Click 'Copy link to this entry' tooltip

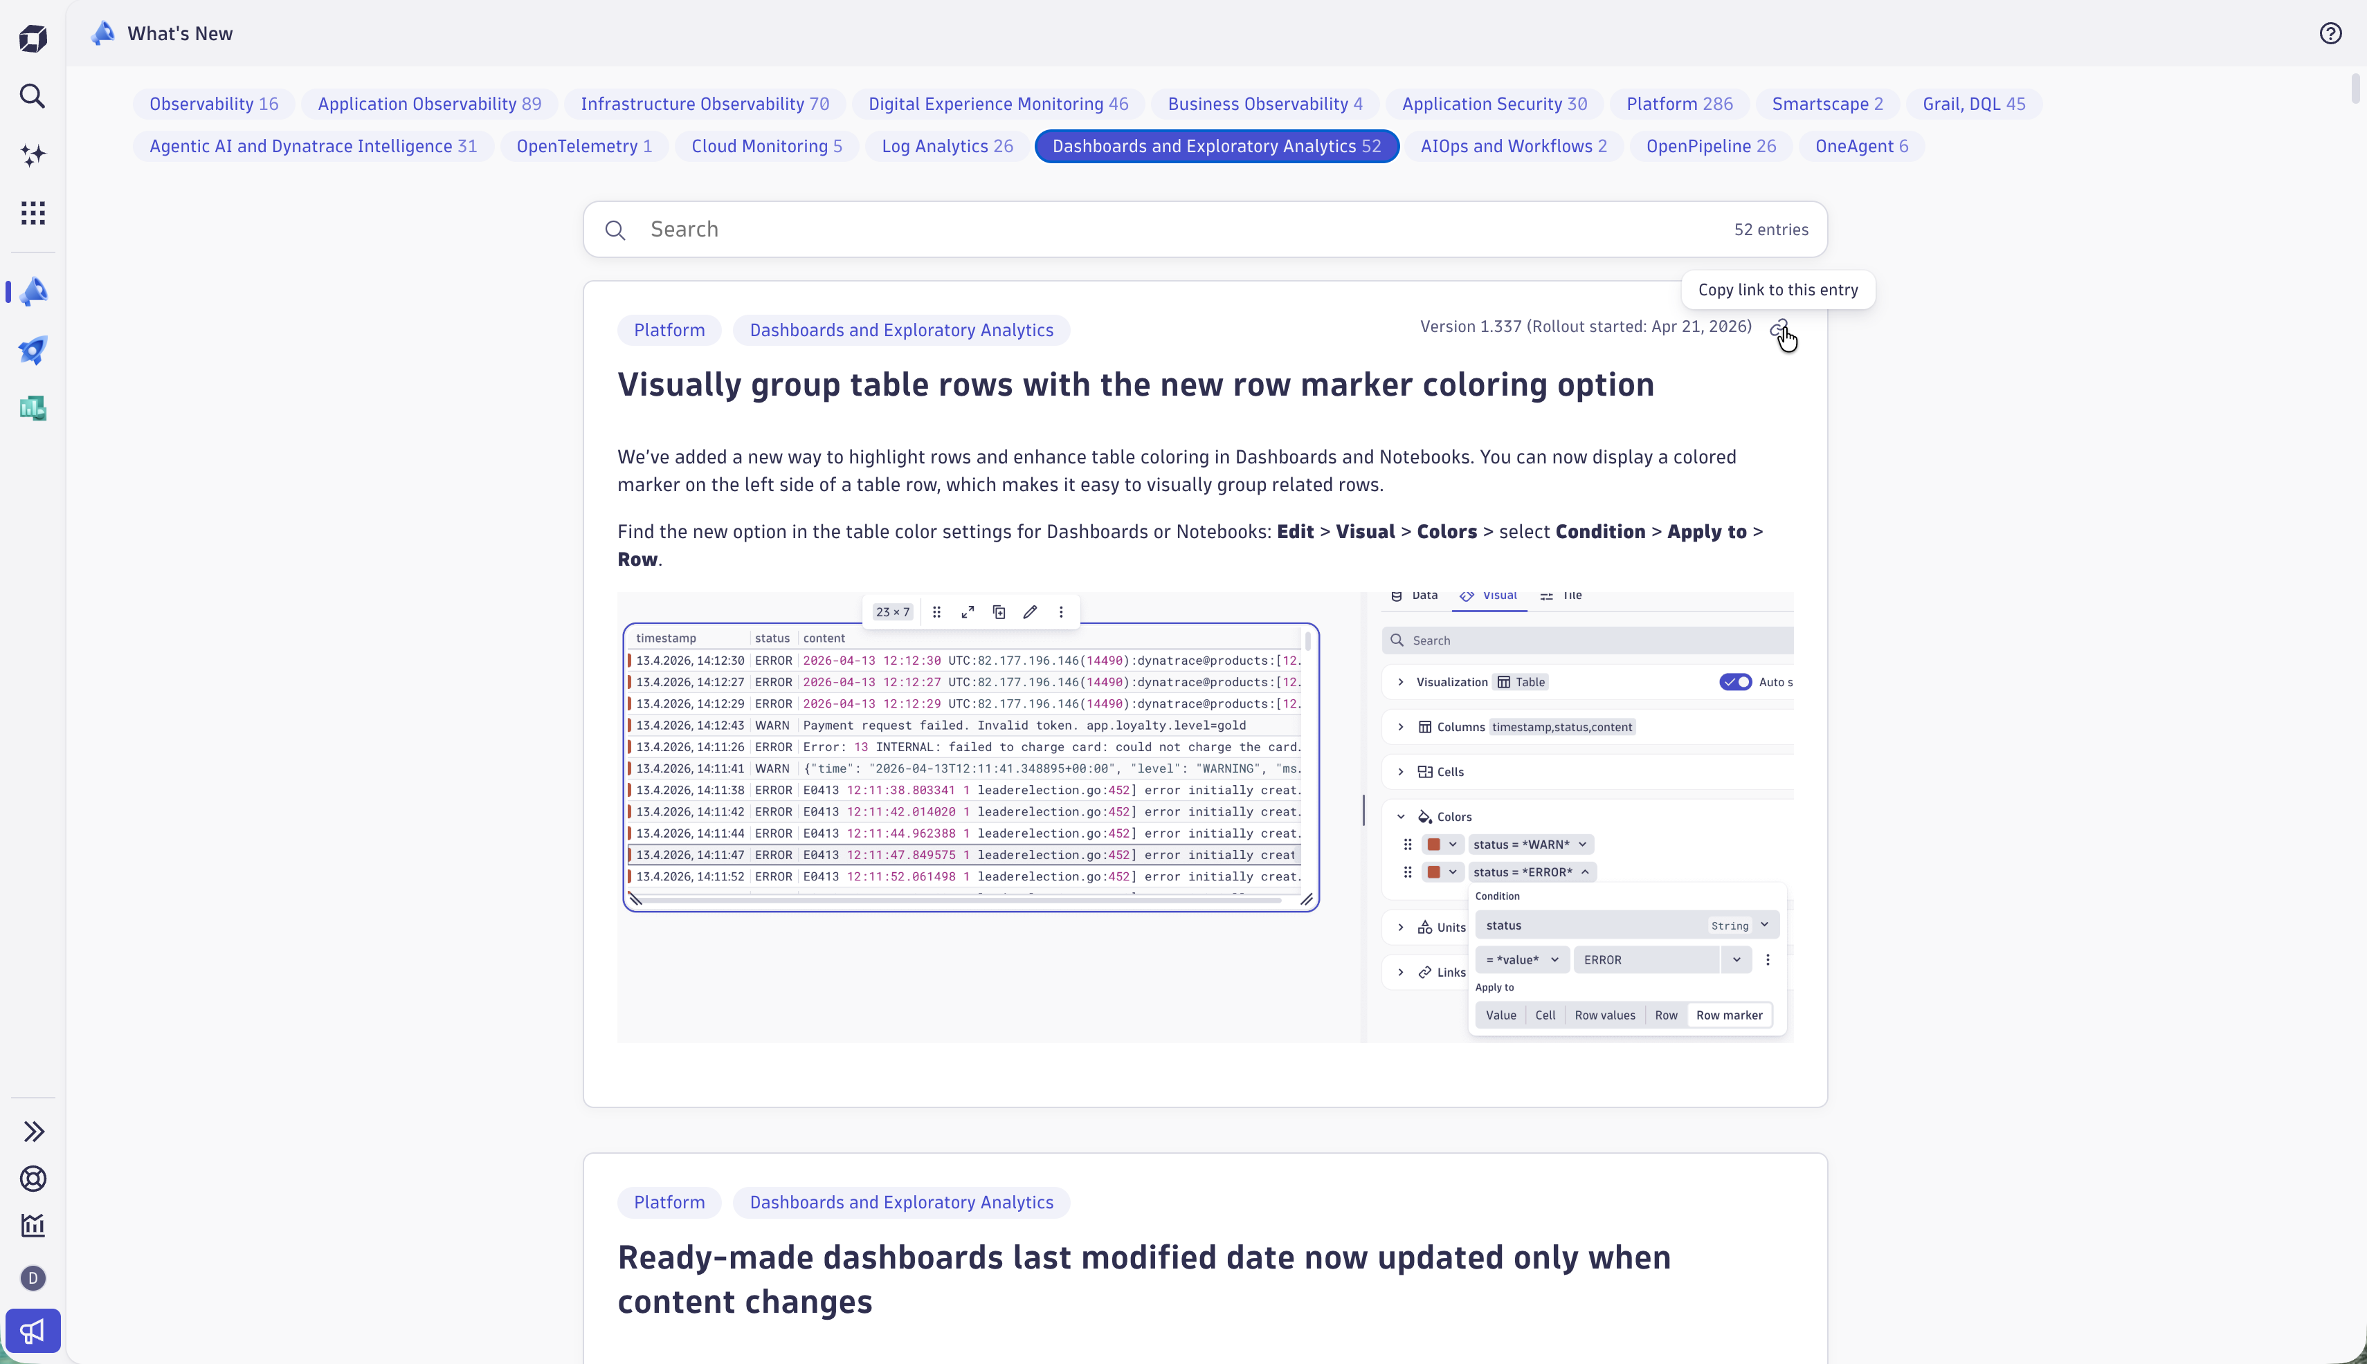[x=1777, y=290]
